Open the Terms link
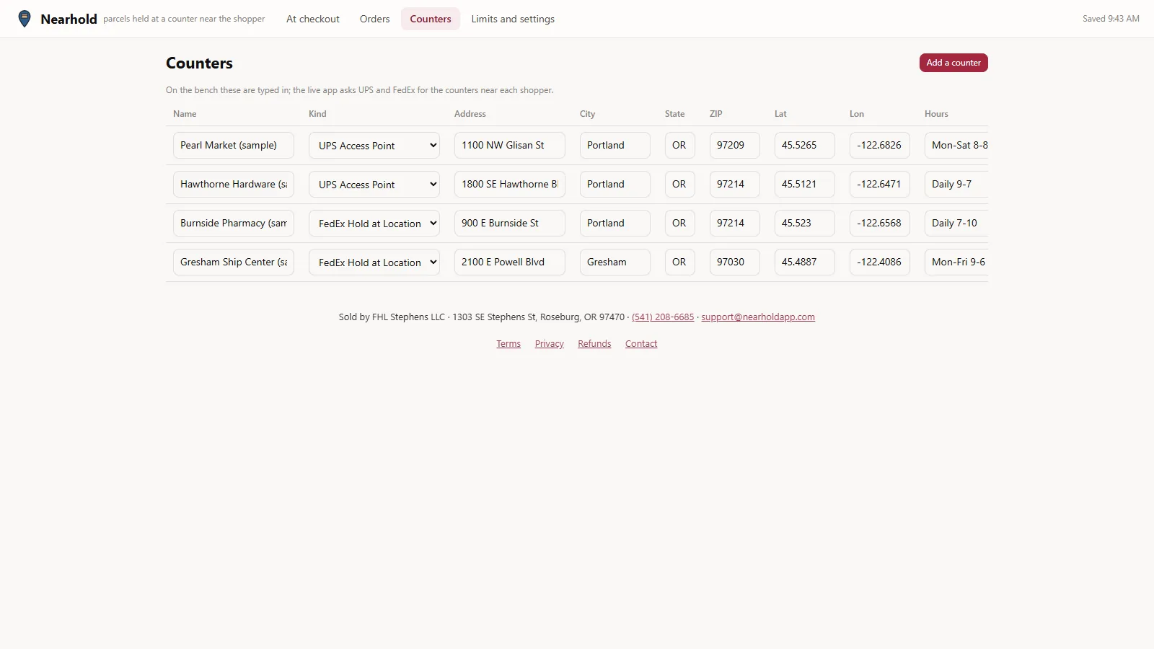Image resolution: width=1154 pixels, height=649 pixels. click(508, 344)
